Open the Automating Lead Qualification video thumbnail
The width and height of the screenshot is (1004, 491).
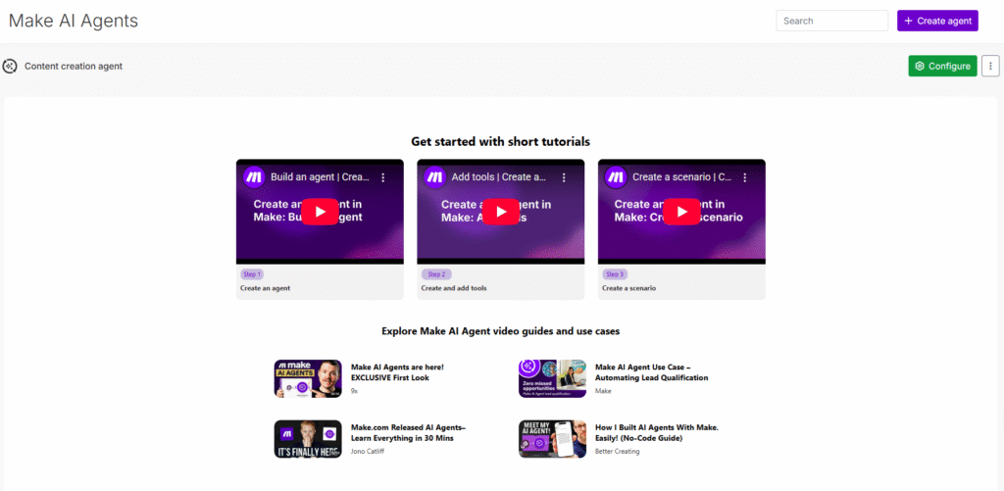point(552,378)
